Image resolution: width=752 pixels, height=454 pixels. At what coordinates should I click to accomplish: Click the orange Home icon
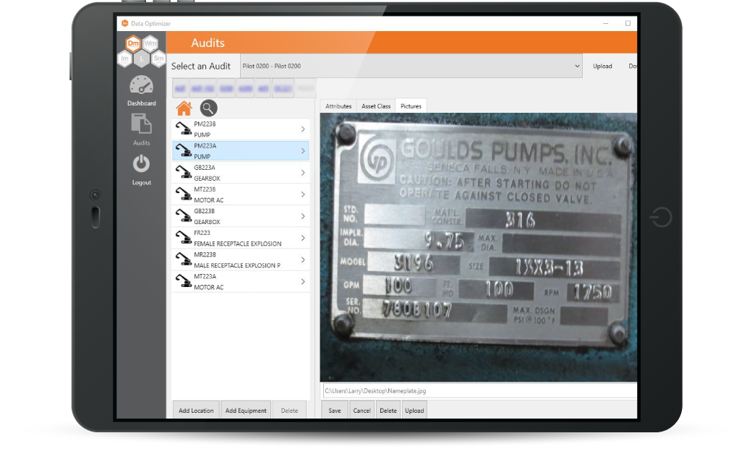click(184, 108)
